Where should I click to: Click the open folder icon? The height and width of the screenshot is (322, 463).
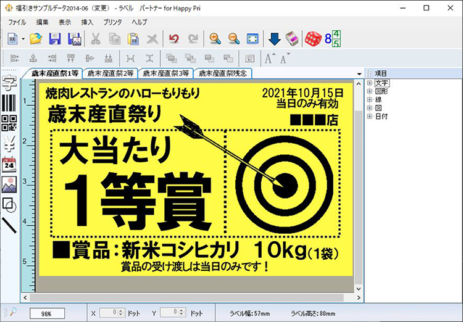click(36, 39)
